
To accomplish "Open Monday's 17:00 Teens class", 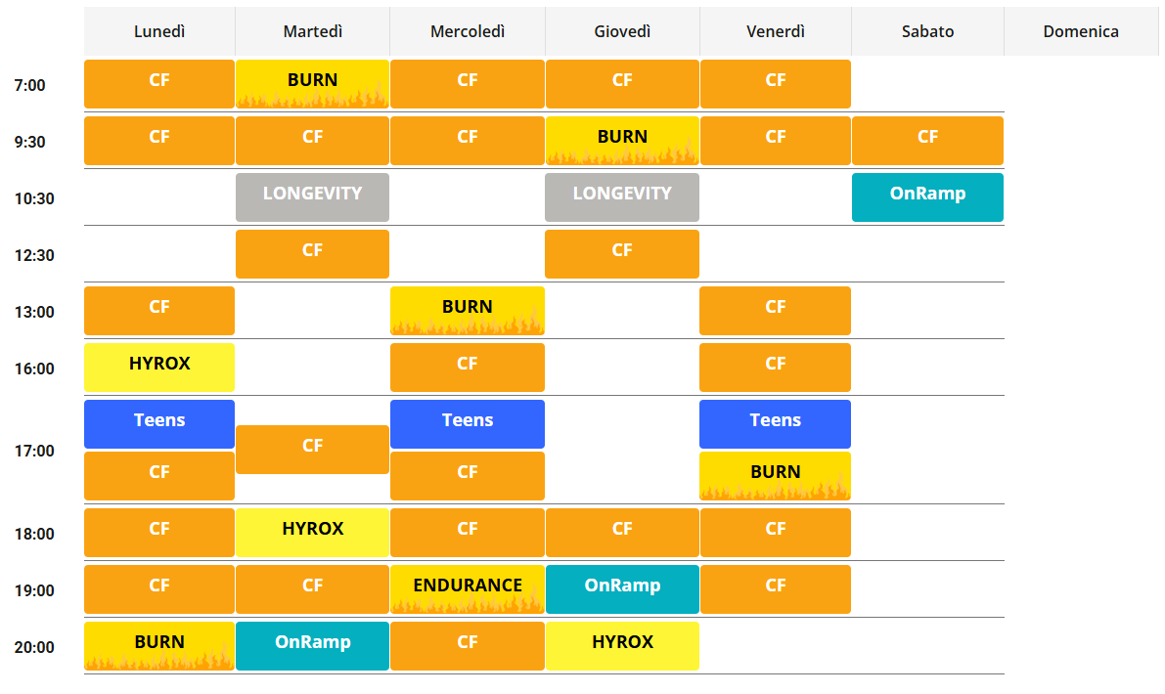I will [x=159, y=424].
